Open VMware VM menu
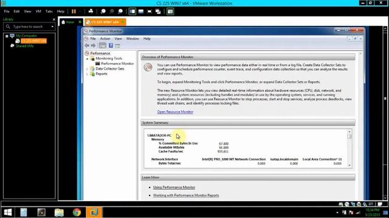 tap(38, 12)
